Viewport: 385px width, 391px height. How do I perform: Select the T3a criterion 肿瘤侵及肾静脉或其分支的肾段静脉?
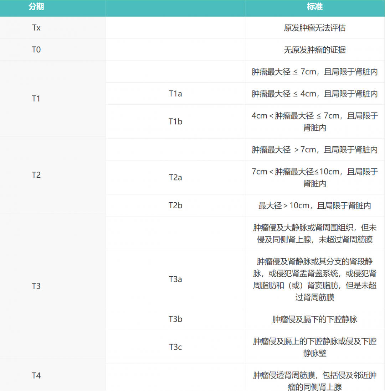314,279
